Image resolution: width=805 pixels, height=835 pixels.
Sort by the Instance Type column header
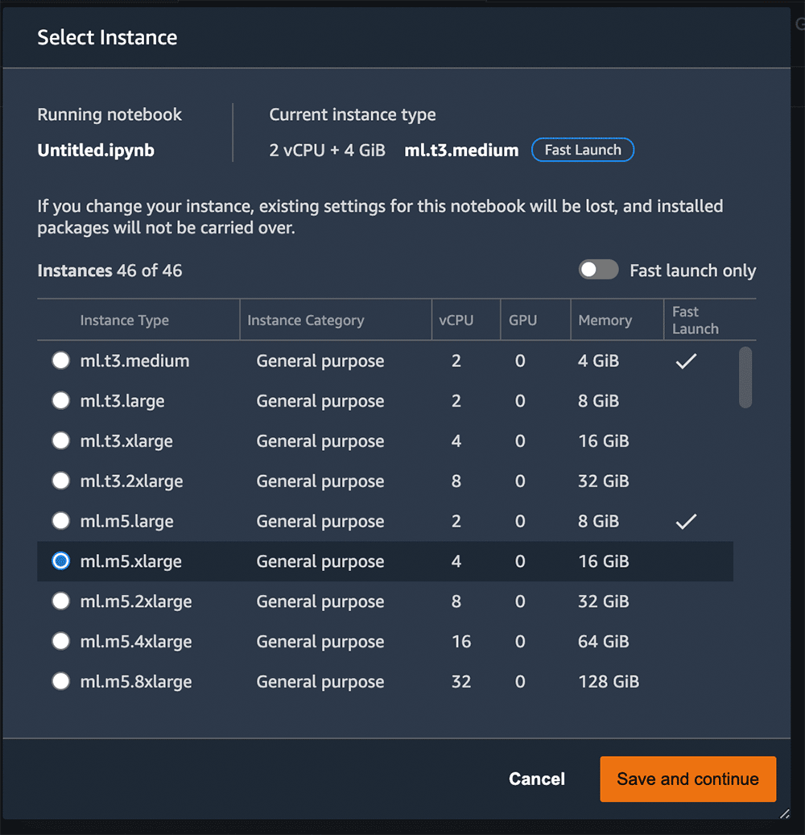click(125, 320)
